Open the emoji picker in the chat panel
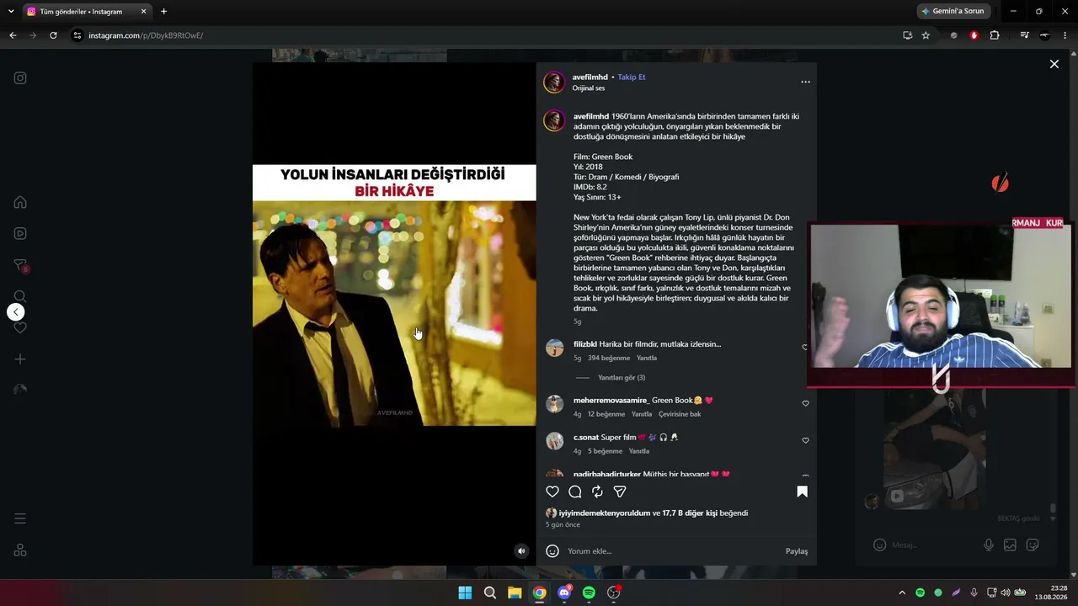Image resolution: width=1078 pixels, height=606 pixels. pos(879,545)
